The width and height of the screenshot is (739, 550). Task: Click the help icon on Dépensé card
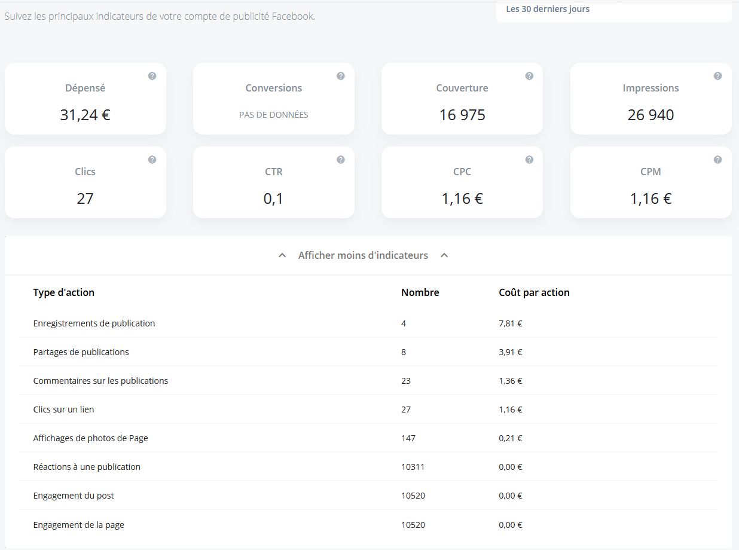[152, 76]
